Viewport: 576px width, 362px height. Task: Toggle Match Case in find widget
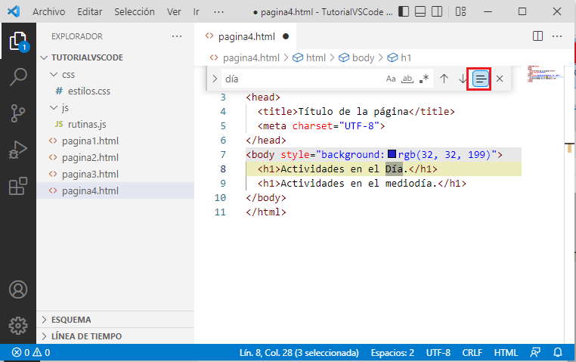pos(391,79)
